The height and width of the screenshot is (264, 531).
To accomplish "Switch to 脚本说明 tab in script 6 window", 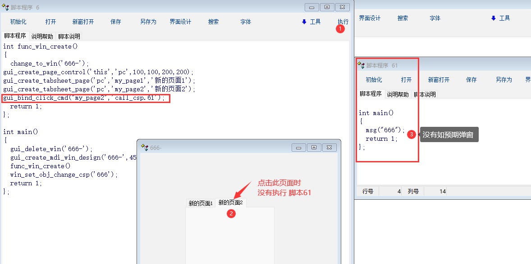I will click(69, 36).
